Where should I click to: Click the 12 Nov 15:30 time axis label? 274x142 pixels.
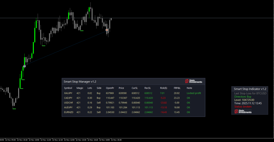116,140
